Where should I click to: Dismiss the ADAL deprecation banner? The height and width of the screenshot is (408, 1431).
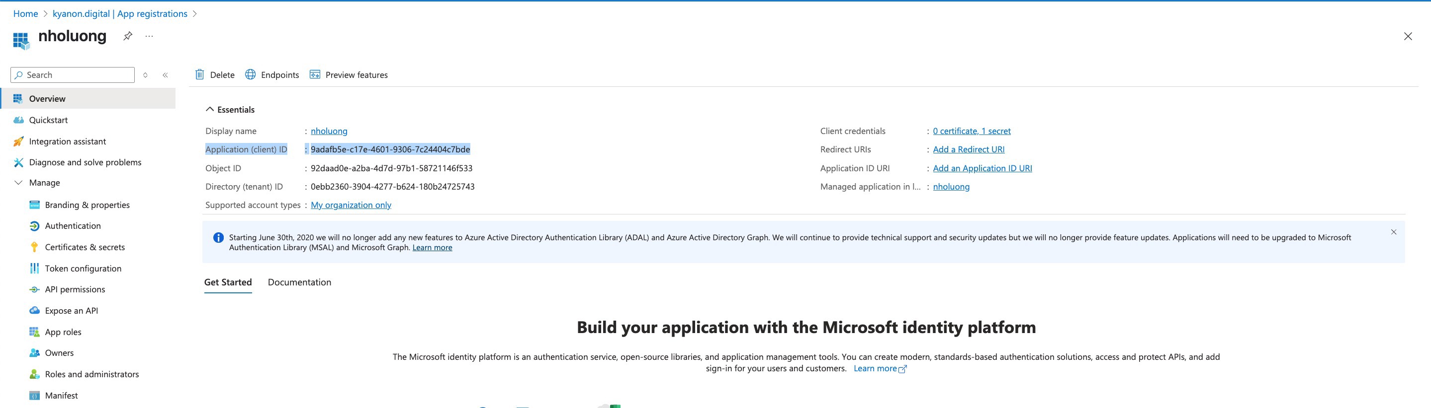click(x=1393, y=232)
